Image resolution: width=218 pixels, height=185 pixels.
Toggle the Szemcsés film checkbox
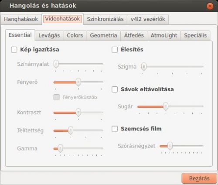(115, 129)
